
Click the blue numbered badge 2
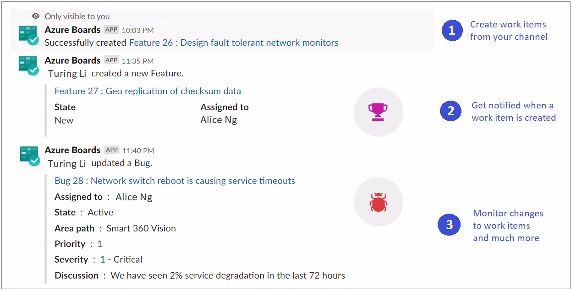450,111
